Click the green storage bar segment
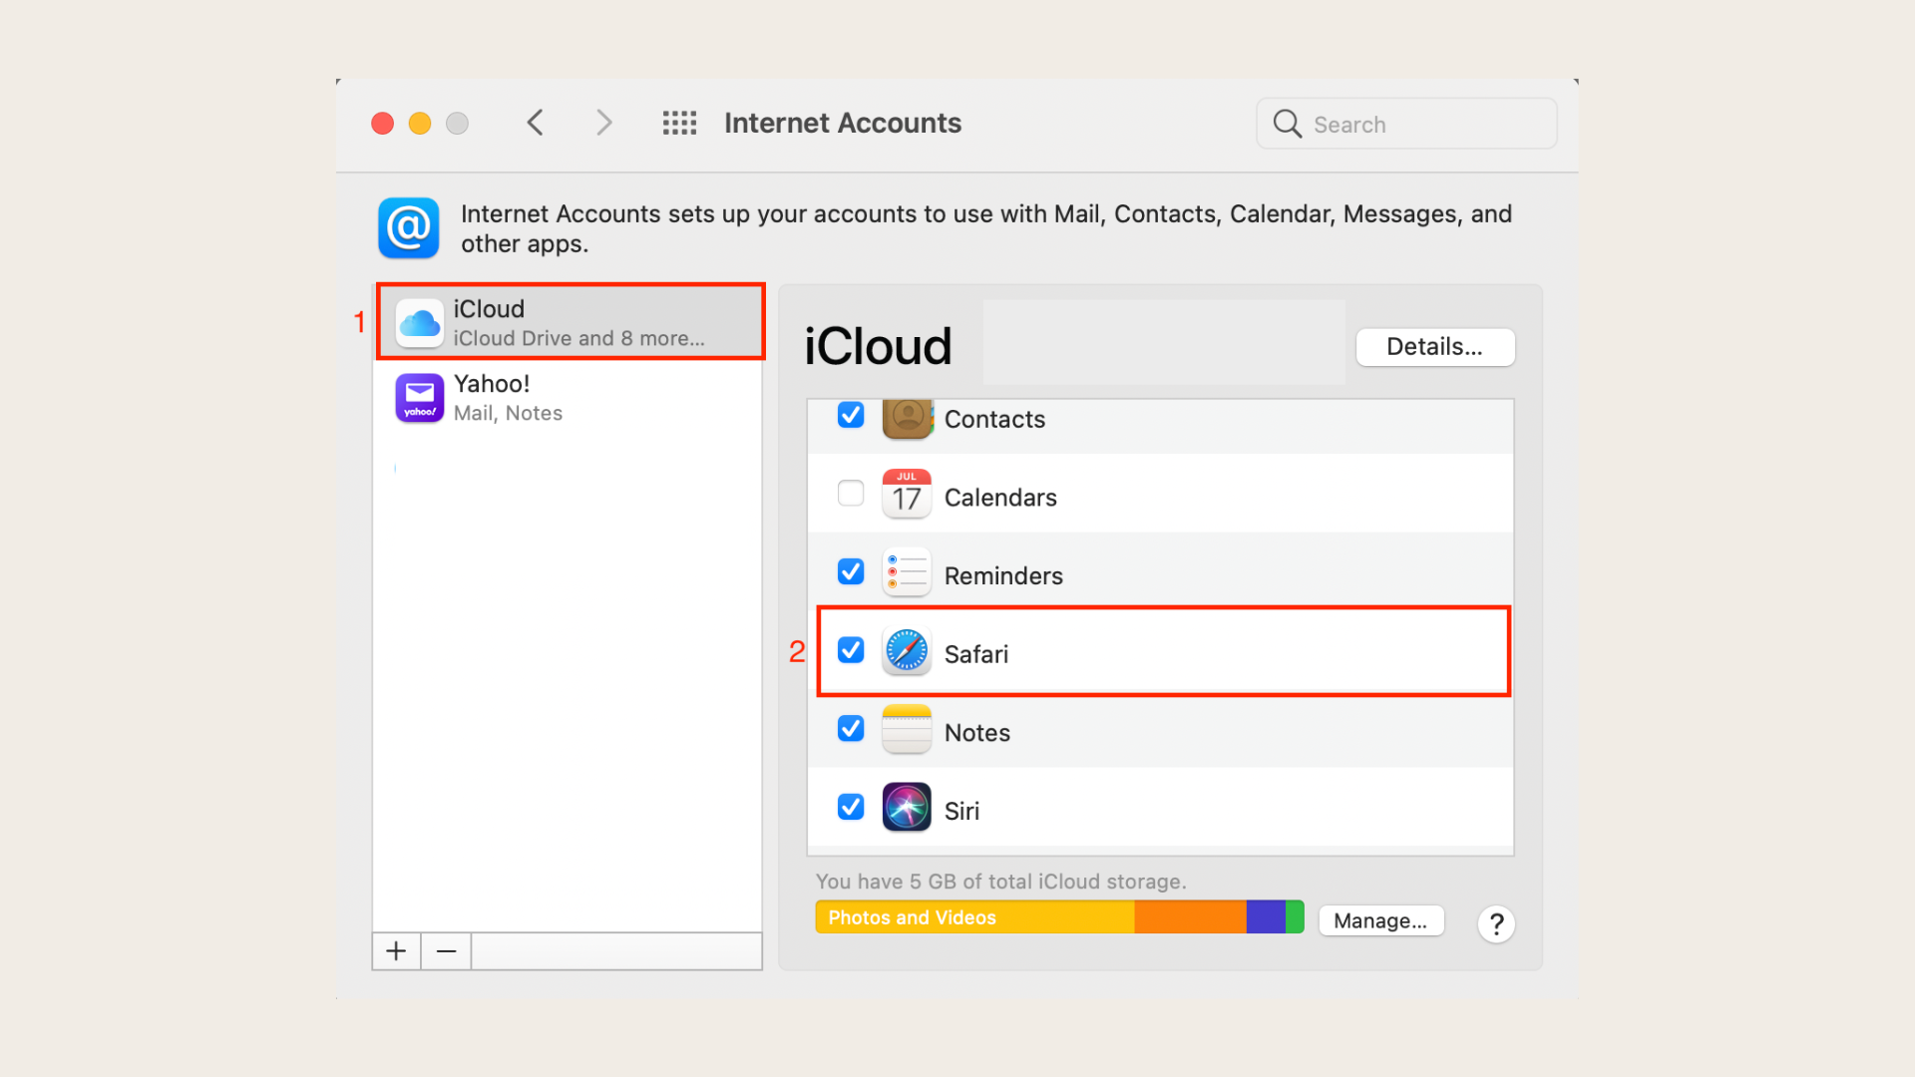Screen dimensions: 1915x1077 [1295, 917]
